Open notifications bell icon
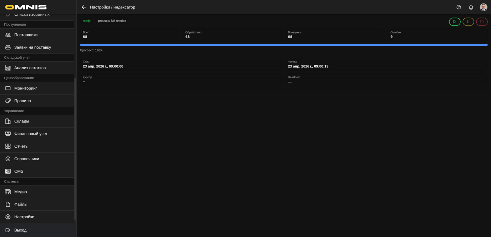 (471, 7)
